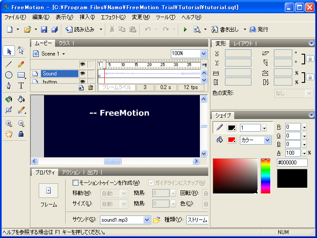Switch to the 出力 tab
The image size is (317, 238).
click(x=92, y=172)
